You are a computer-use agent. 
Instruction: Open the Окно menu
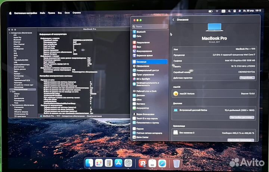67,13
